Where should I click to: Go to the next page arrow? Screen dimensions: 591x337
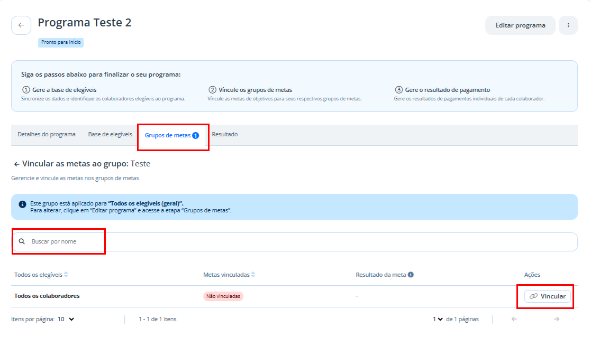[x=557, y=319]
